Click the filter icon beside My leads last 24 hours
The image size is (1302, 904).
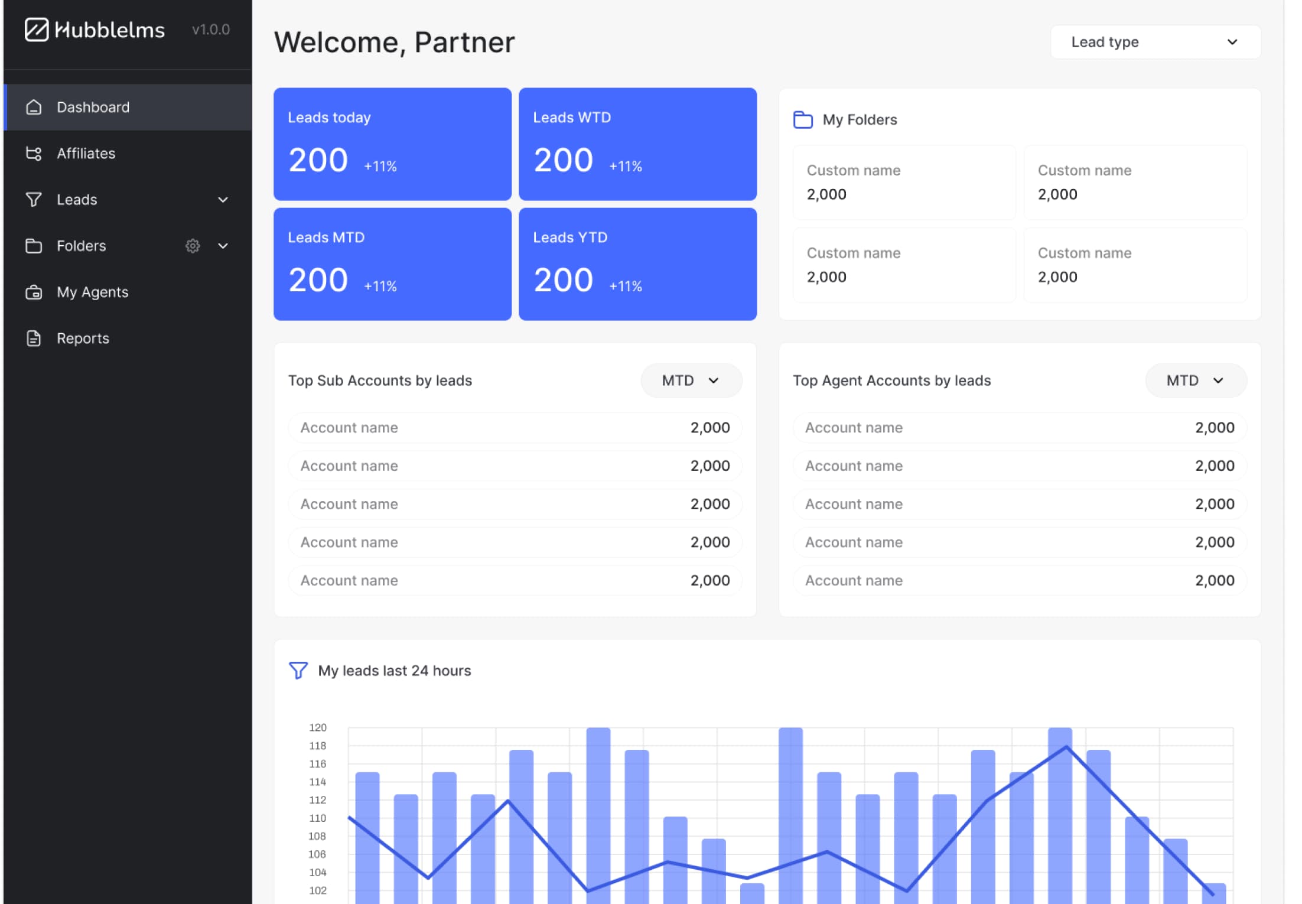(x=298, y=671)
